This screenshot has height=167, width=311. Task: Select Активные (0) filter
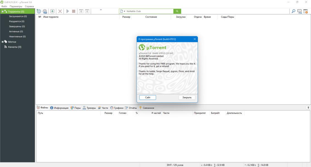click(16, 31)
